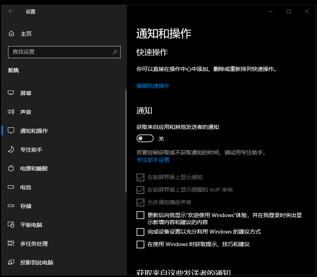The image size is (317, 277).
Task: Click the 查找设置 search field
Action: pyautogui.click(x=59, y=52)
